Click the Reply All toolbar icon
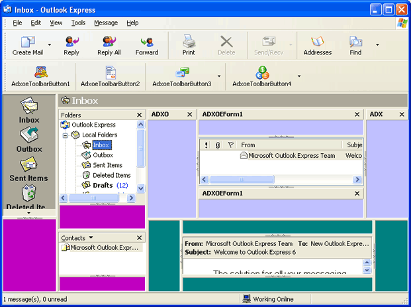Screen dimensions: 411x307 pos(109,42)
